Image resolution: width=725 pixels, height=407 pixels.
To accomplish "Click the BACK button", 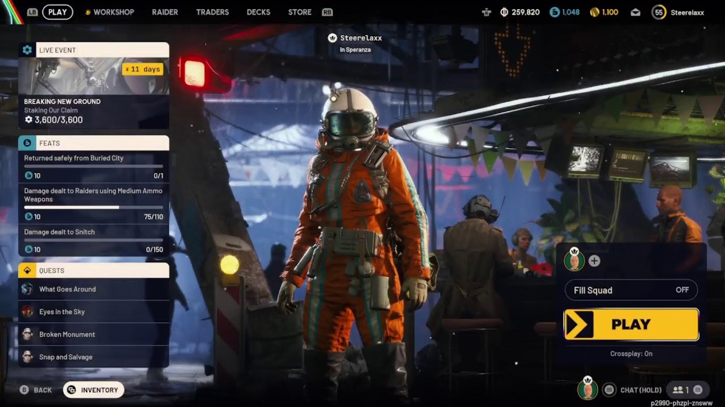I will click(x=36, y=390).
